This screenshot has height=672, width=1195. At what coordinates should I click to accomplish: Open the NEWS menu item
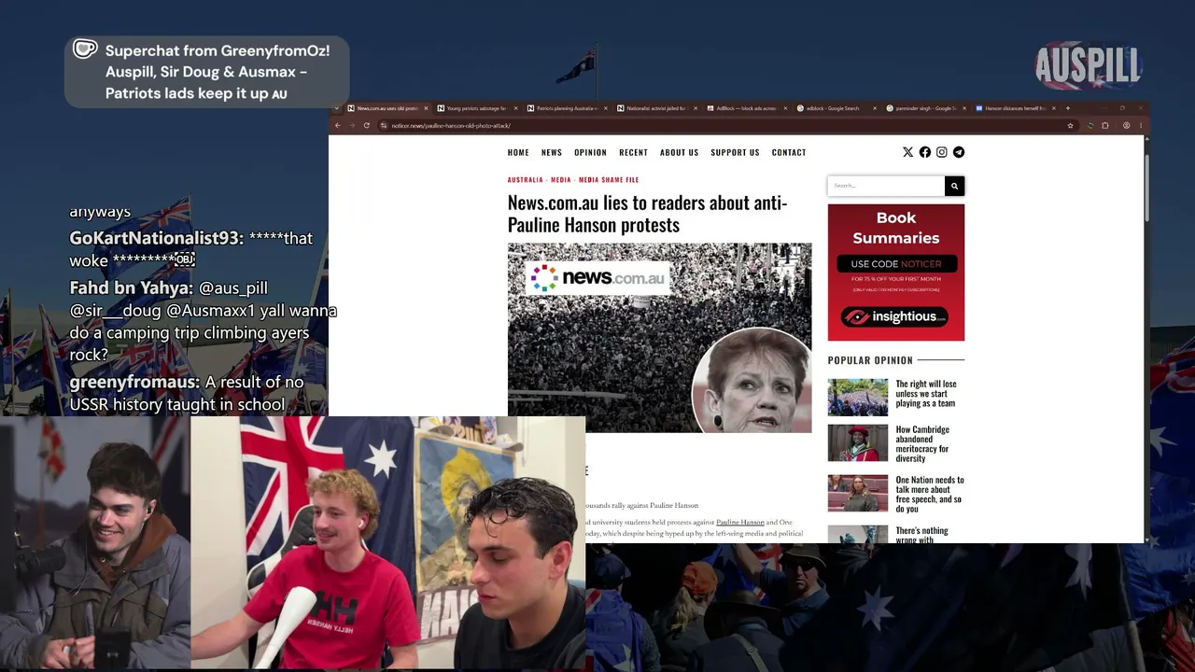pyautogui.click(x=552, y=152)
